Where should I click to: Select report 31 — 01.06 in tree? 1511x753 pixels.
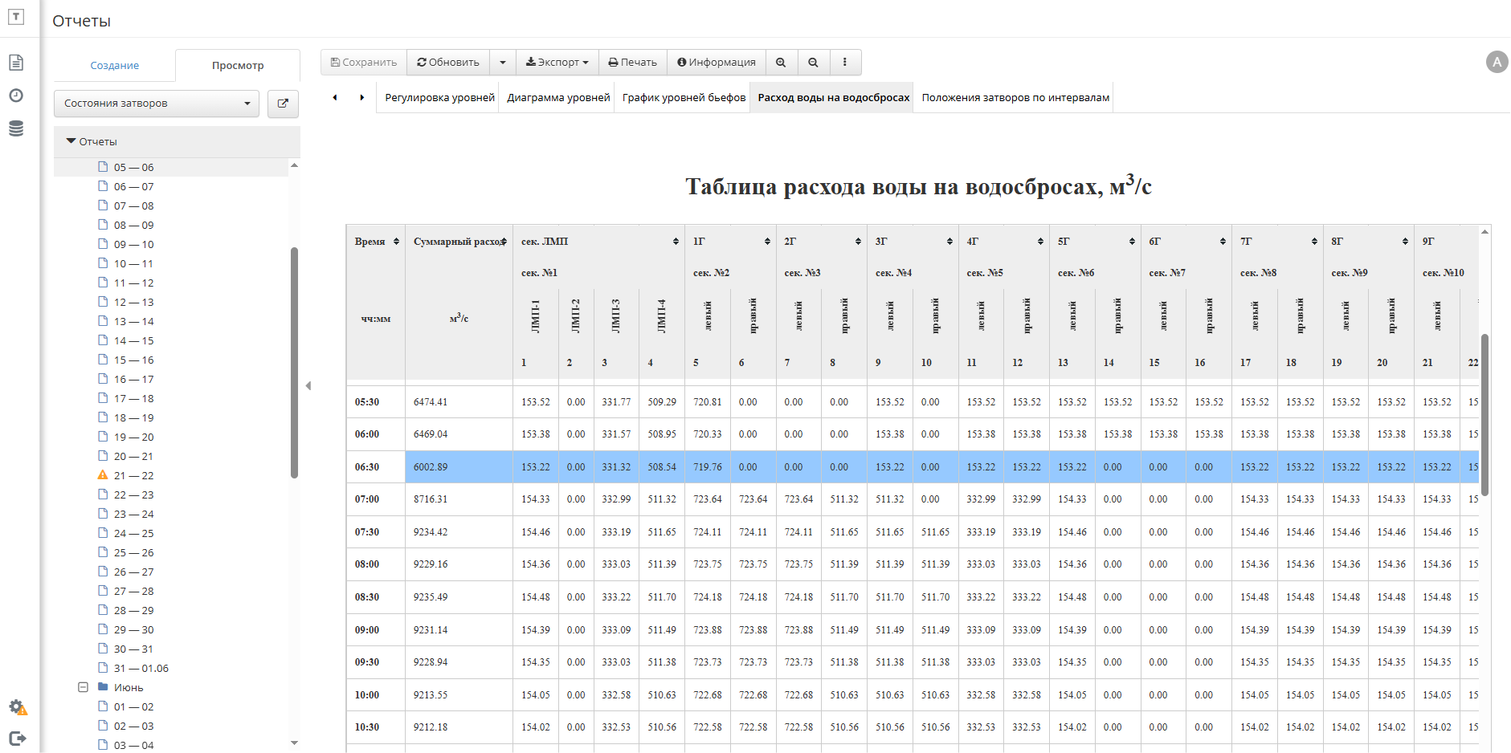(x=141, y=669)
